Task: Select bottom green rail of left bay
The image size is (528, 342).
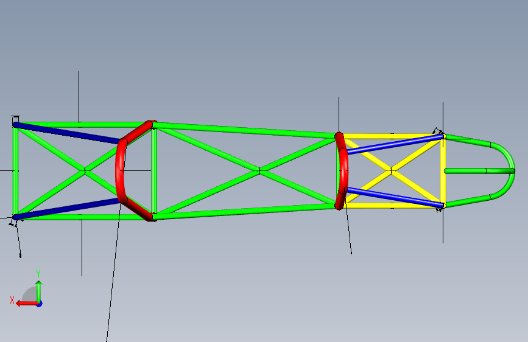Action: tap(81, 217)
